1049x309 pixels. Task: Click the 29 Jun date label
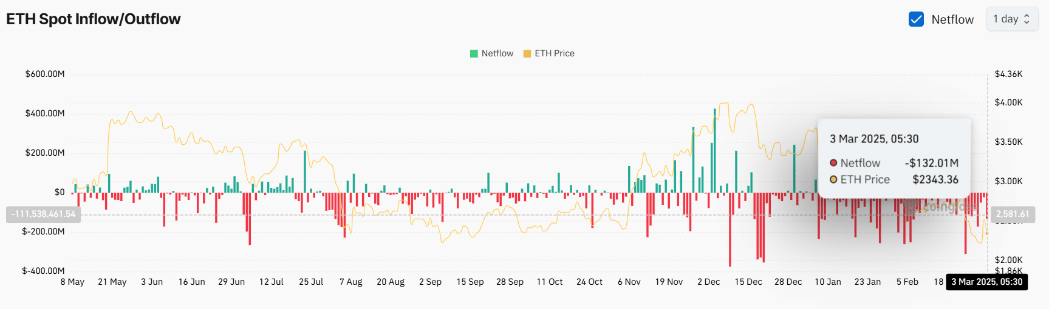tap(231, 282)
